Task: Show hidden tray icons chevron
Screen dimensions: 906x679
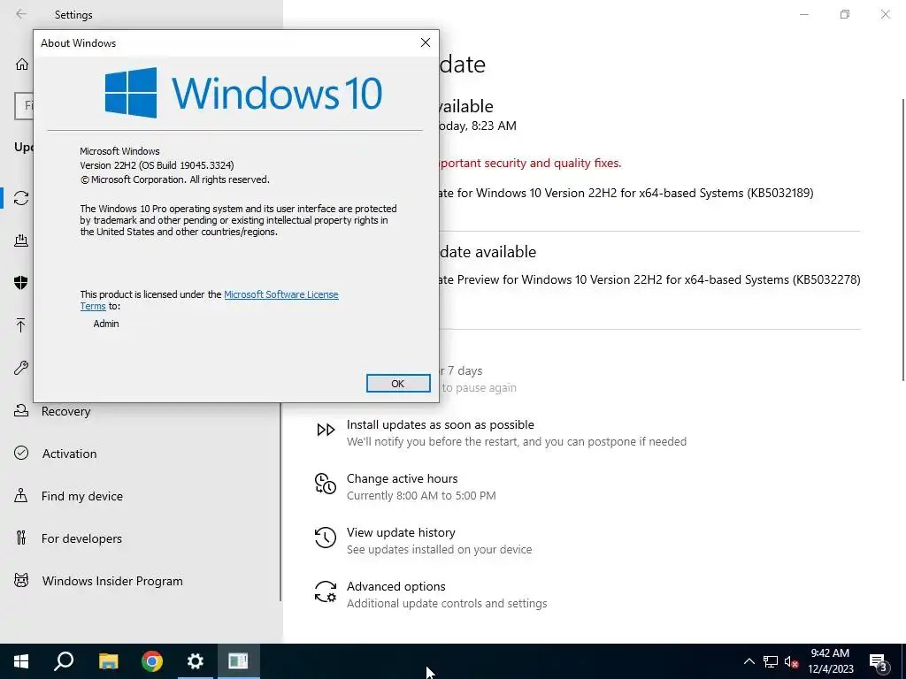Action: click(x=749, y=661)
